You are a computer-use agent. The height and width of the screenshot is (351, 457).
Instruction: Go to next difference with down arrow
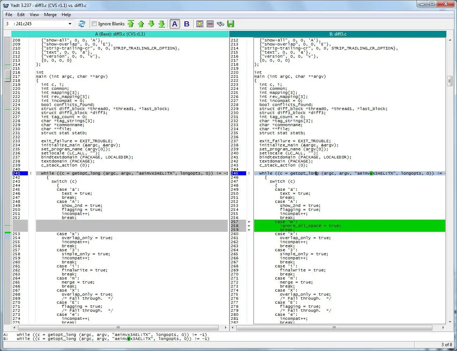pyautogui.click(x=151, y=24)
